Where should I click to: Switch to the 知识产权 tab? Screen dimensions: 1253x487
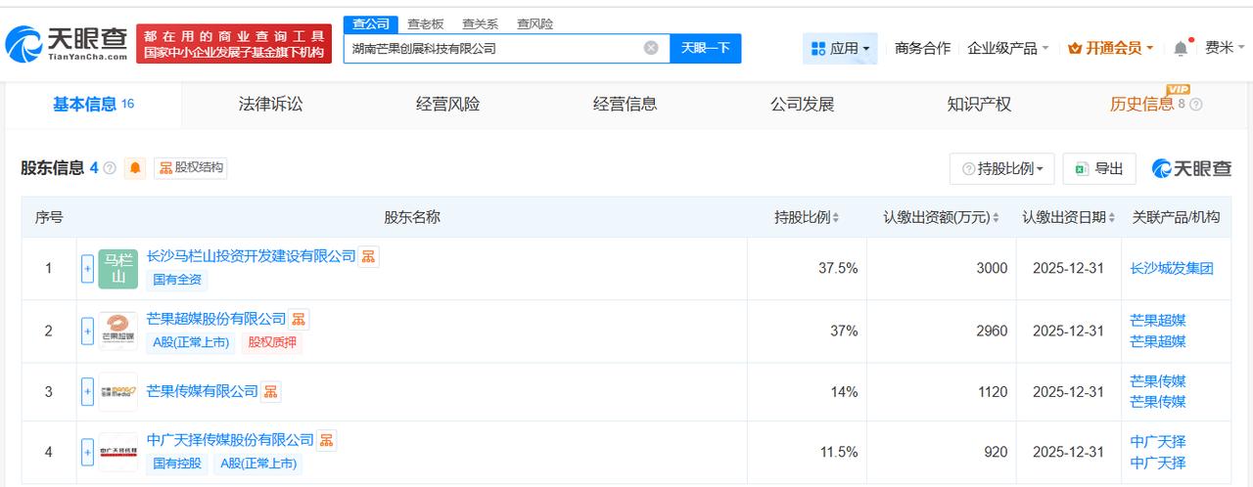coord(979,104)
